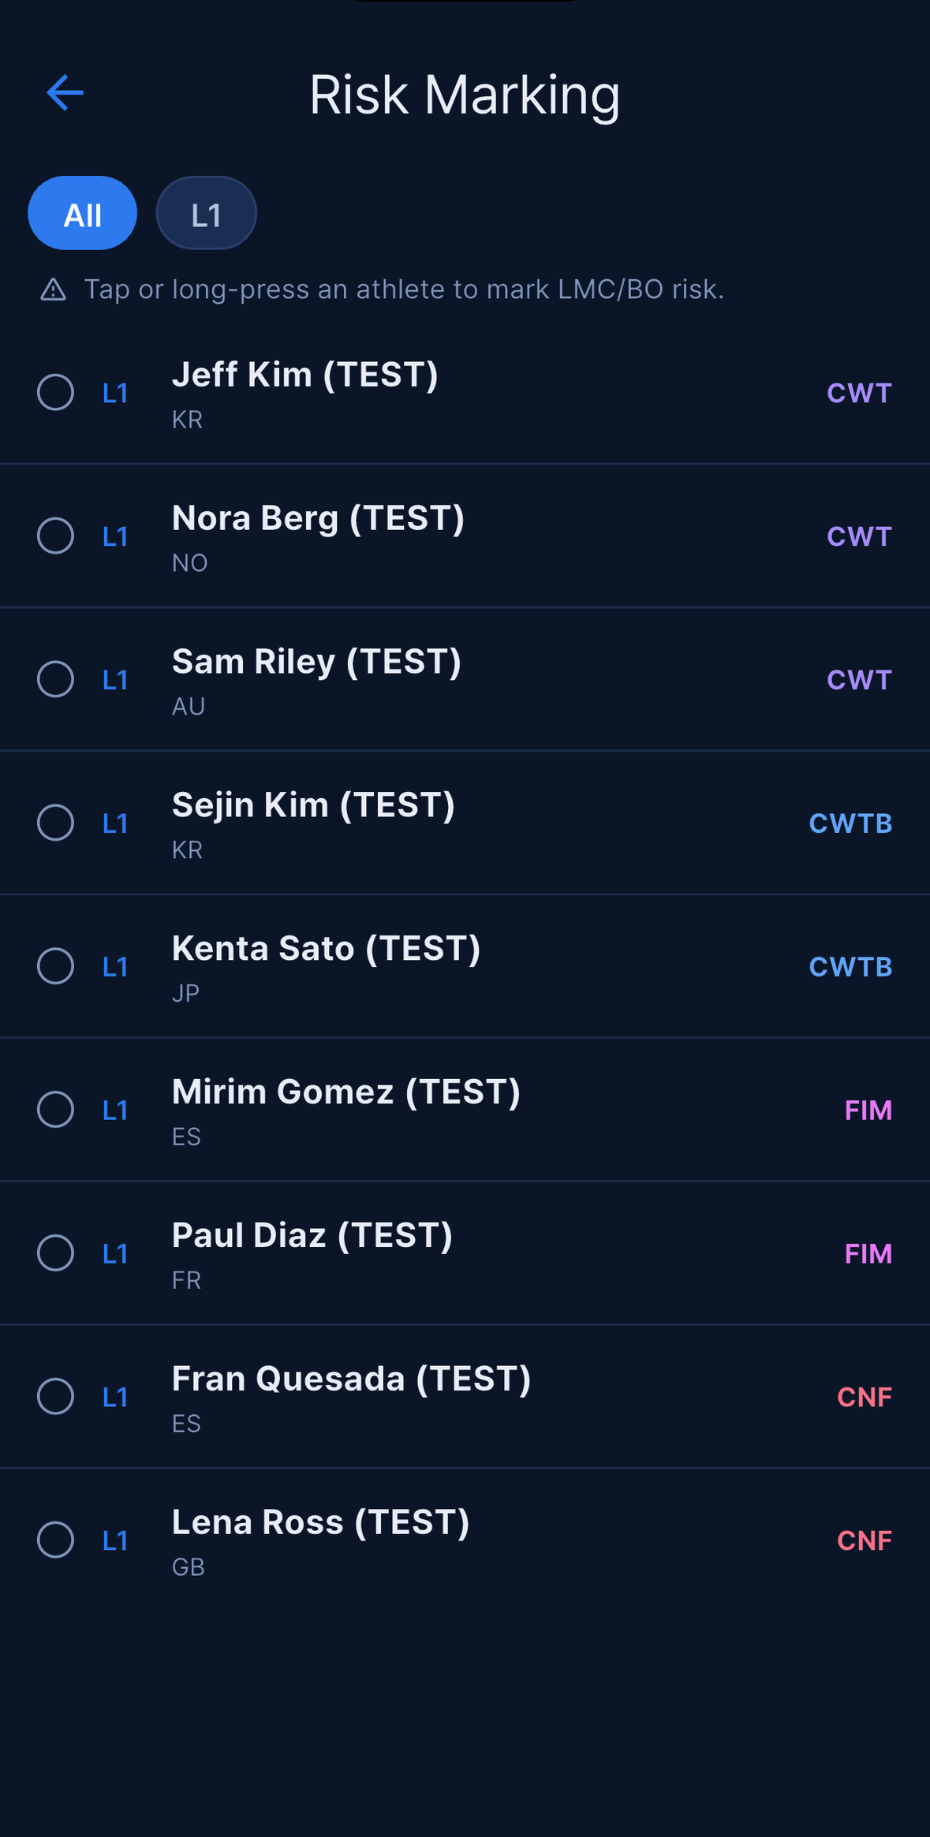Toggle risk circle for Jeff Kim
The height and width of the screenshot is (1837, 930).
(x=56, y=392)
